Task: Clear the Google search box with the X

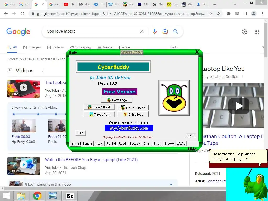Action: [x=142, y=31]
